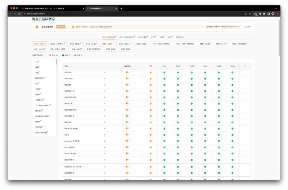Click the page vertical scrollbar

tap(279, 38)
